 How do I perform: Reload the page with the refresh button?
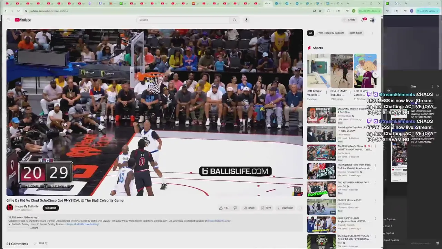[x=18, y=11]
